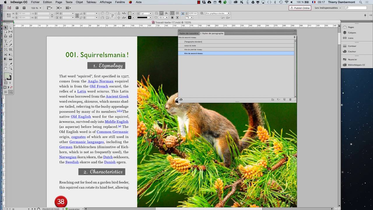Choose the Hand tool
This screenshot has width=373, height=210.
coord(6,68)
